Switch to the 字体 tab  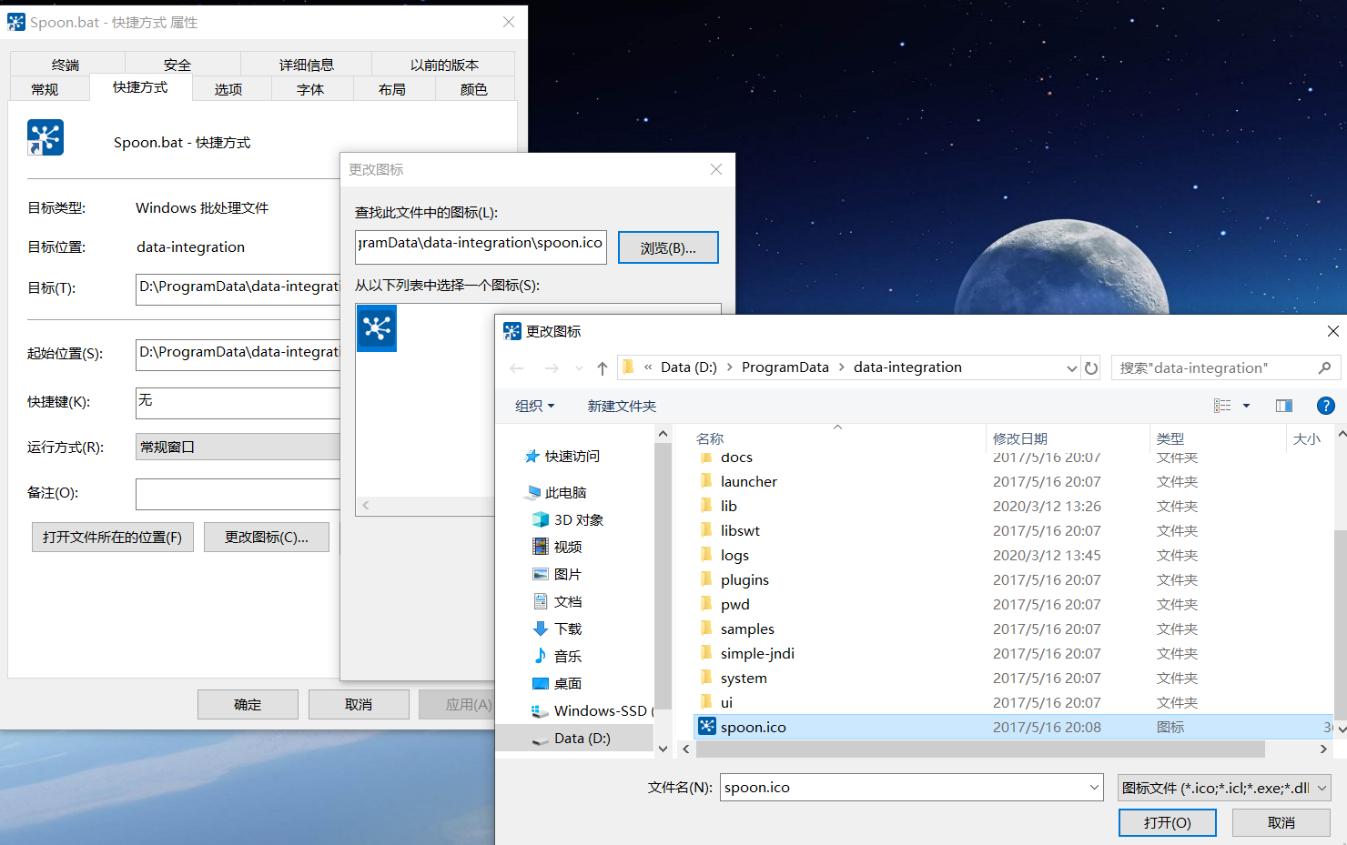pyautogui.click(x=310, y=89)
